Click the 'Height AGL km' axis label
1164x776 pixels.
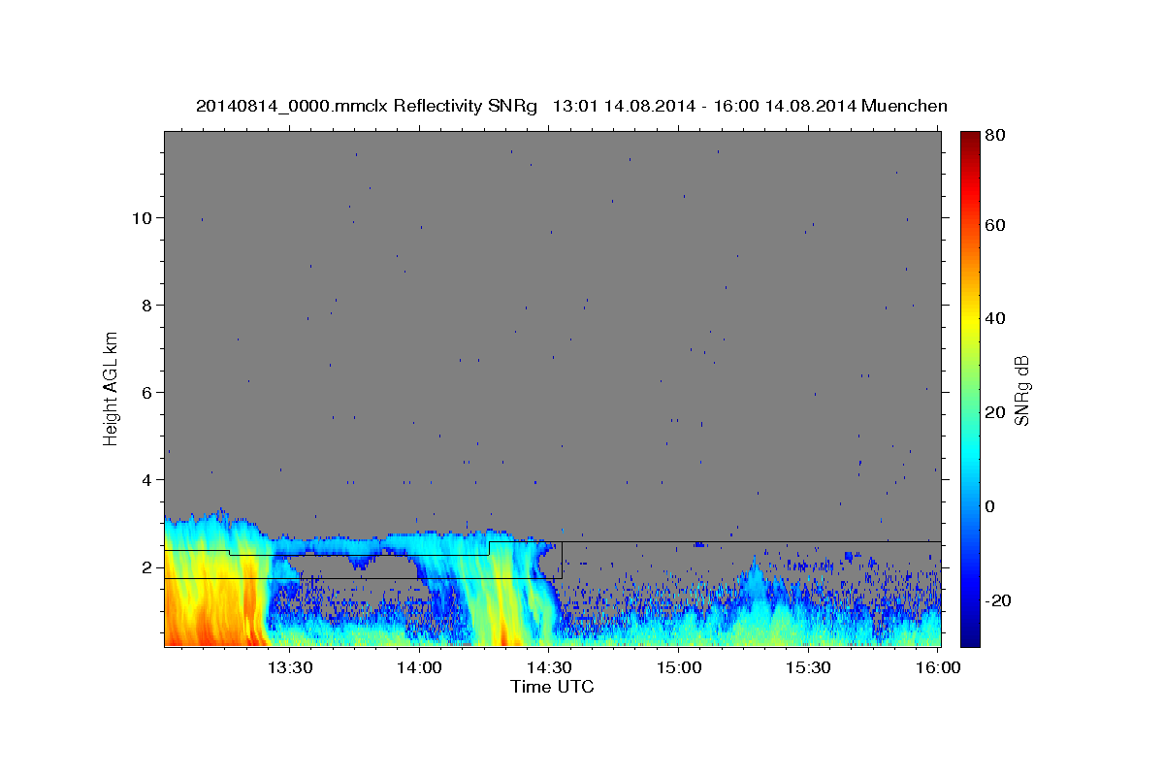point(112,389)
